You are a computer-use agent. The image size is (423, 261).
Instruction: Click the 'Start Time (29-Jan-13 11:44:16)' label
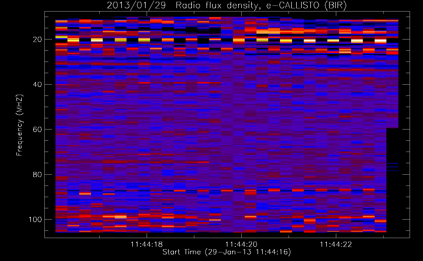pyautogui.click(x=227, y=252)
